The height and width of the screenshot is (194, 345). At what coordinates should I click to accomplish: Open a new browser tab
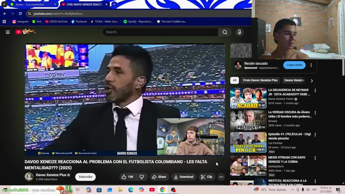[114, 4]
